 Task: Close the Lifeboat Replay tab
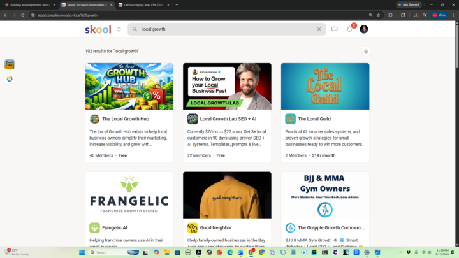[168, 5]
